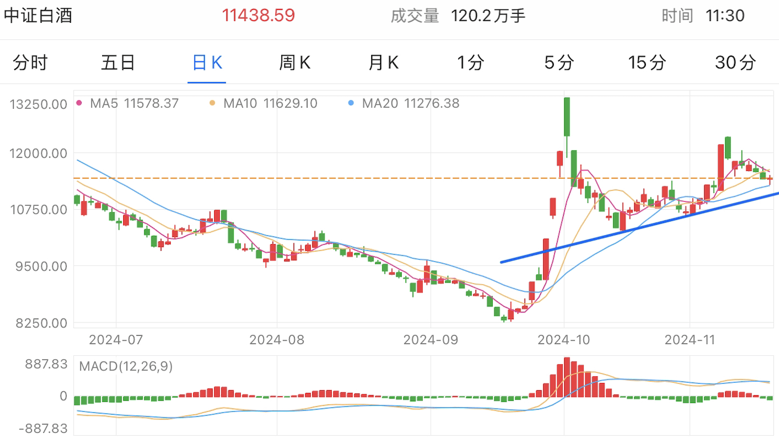This screenshot has width=779, height=444.
Task: Click the orange MA10 legend dot
Action: point(212,103)
